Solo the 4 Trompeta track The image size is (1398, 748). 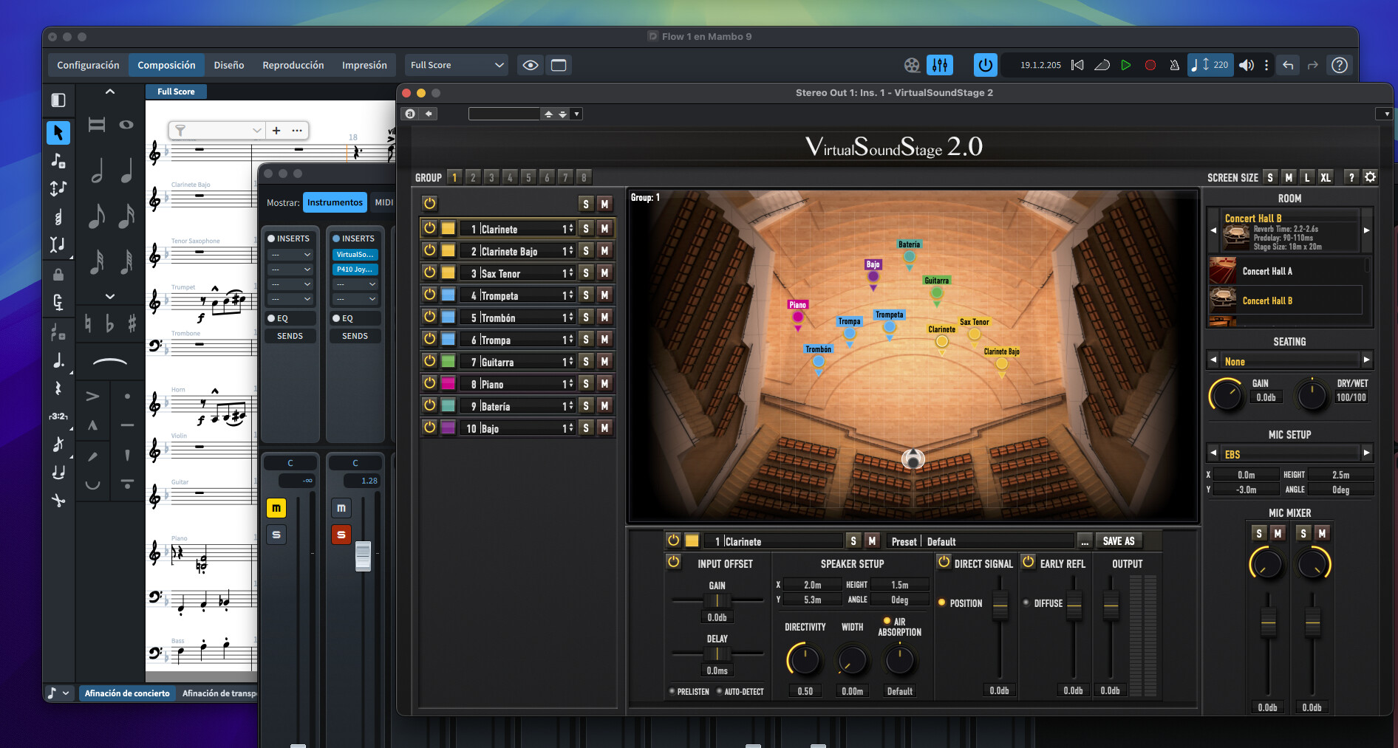pyautogui.click(x=586, y=295)
